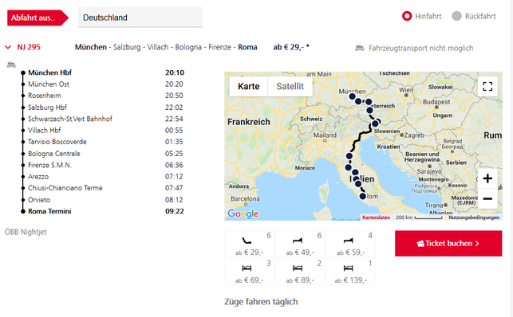Click Bologna Centrale stop
The image size is (513, 317).
pyautogui.click(x=54, y=154)
